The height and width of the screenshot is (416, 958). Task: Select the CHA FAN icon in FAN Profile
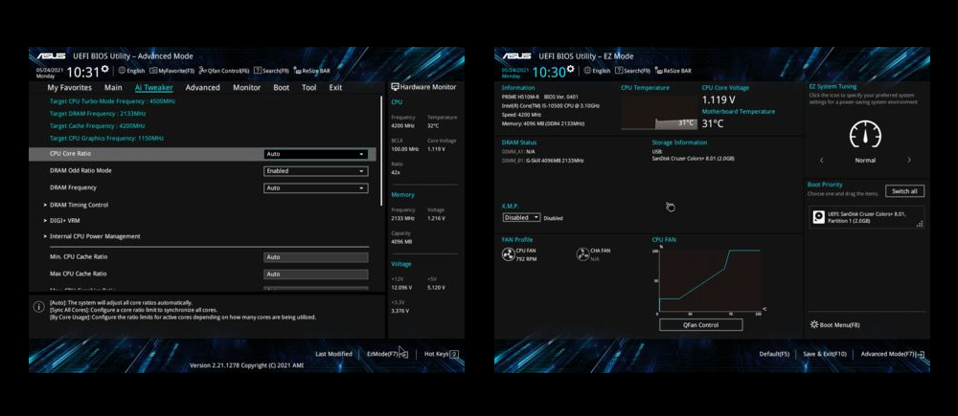(x=582, y=254)
